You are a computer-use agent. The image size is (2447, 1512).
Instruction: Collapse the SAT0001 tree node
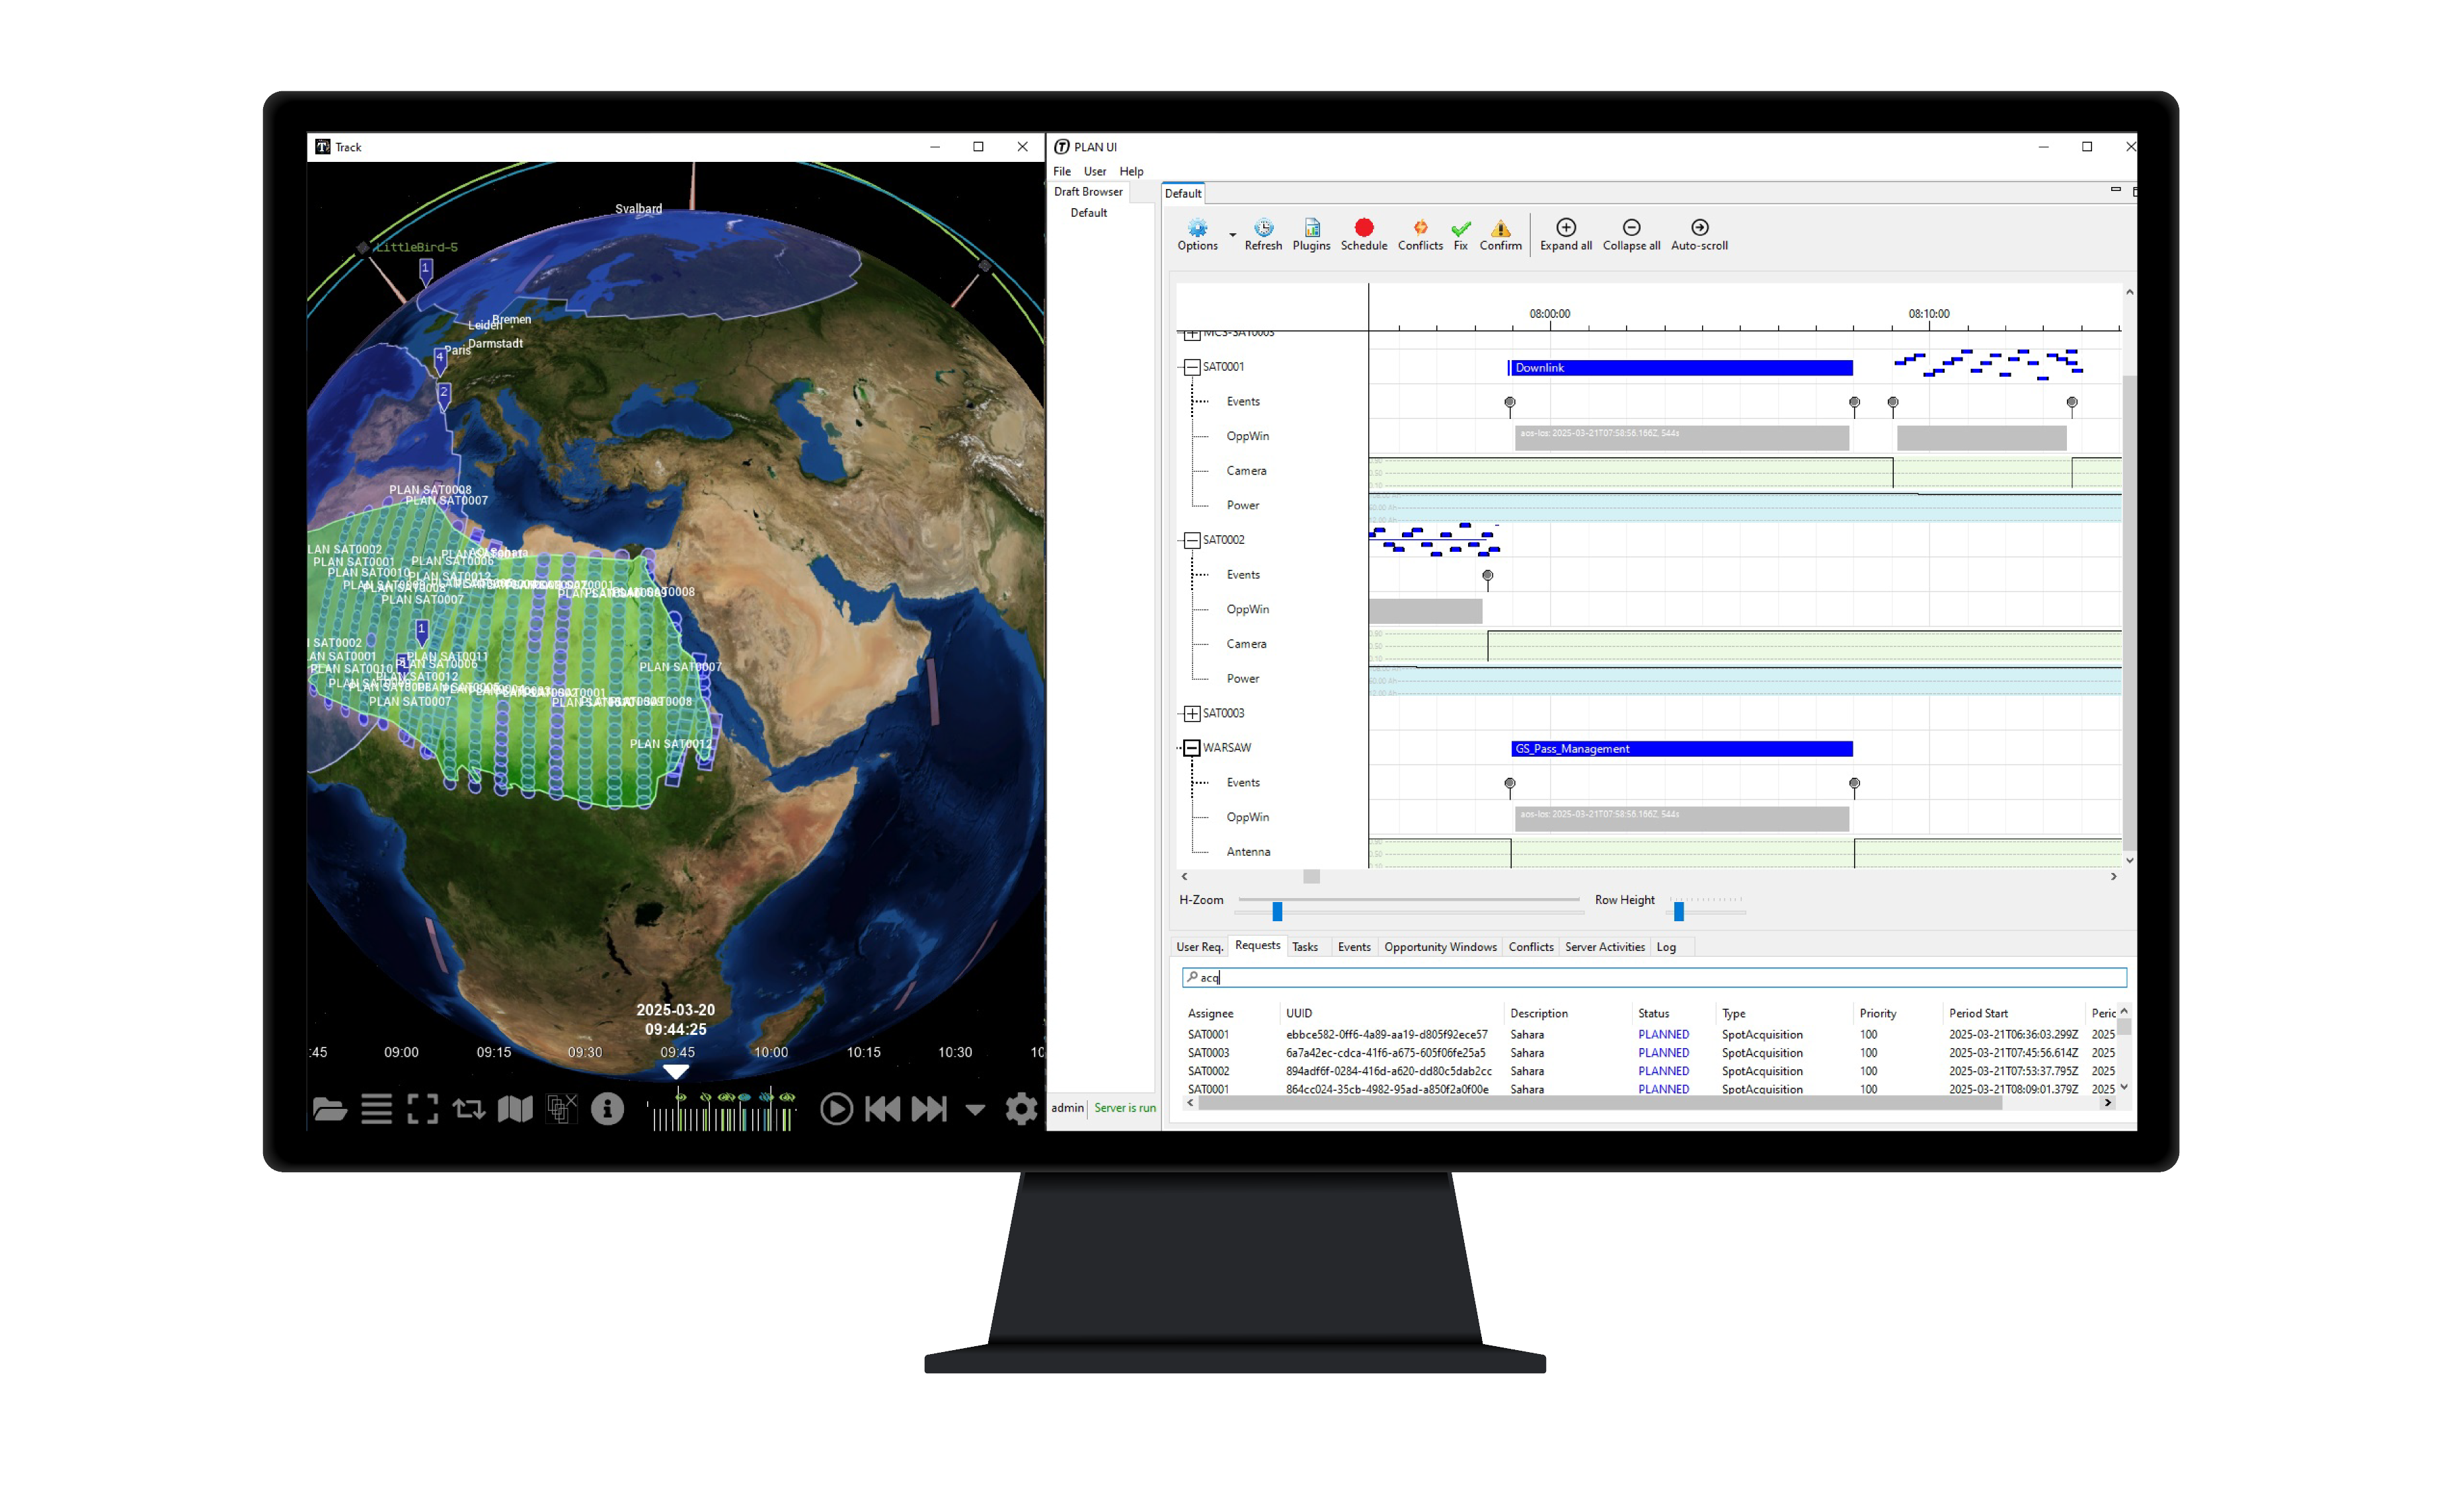[x=1191, y=367]
